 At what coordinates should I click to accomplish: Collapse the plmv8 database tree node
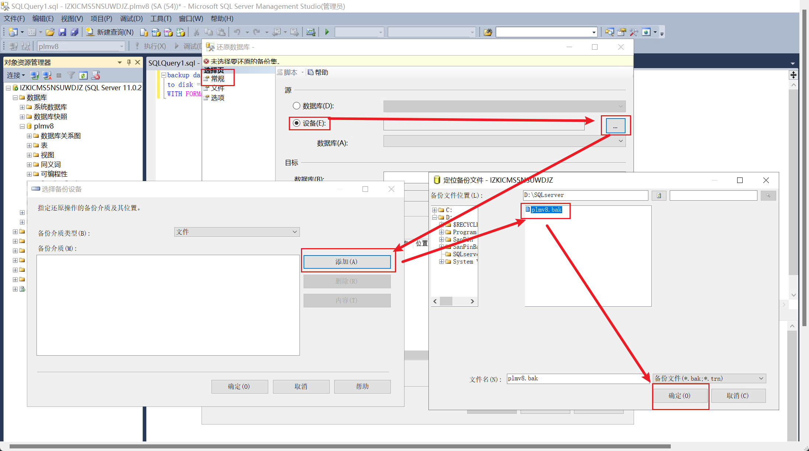pos(22,126)
